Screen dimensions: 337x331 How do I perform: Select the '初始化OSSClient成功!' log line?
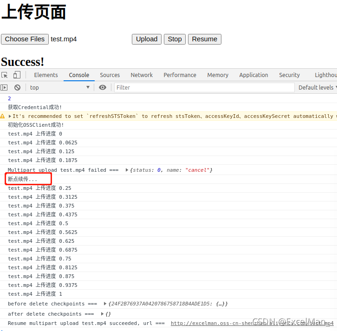pyautogui.click(x=36, y=125)
